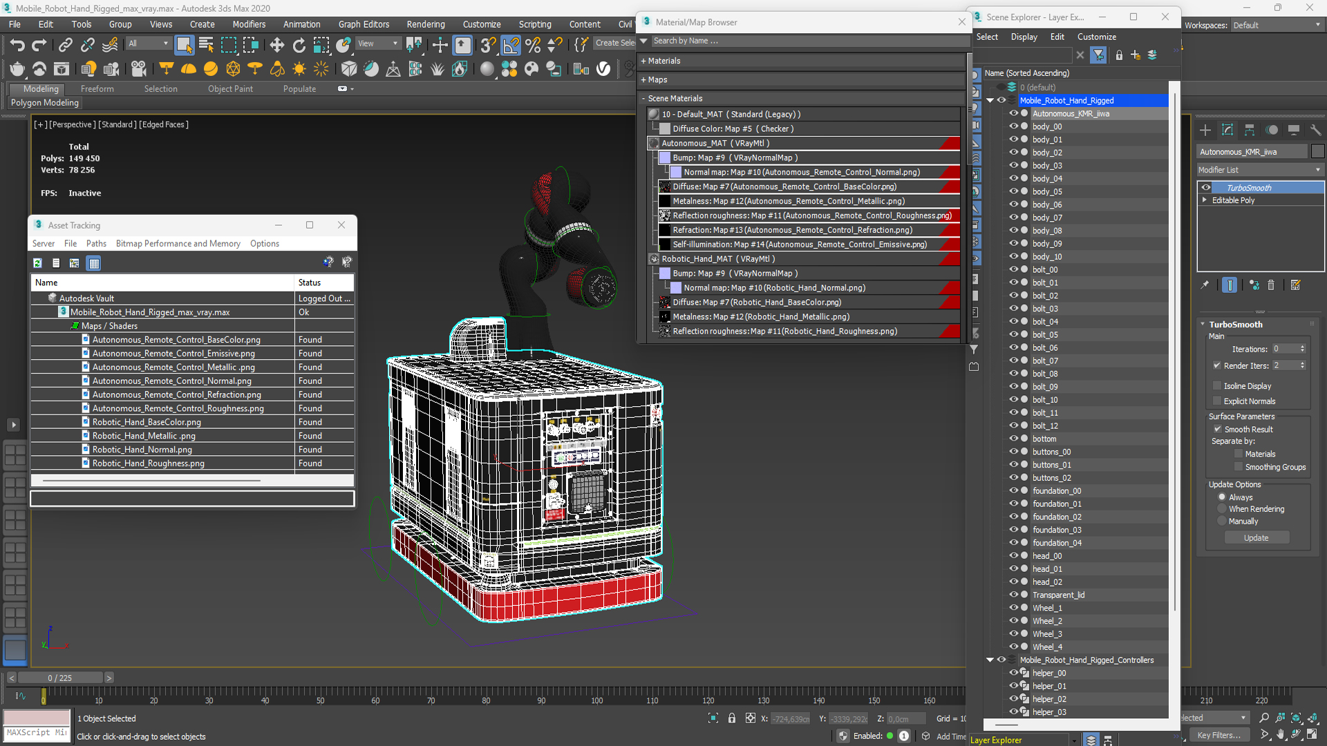Click the Render teapot icon
The height and width of the screenshot is (746, 1327).
pos(17,69)
